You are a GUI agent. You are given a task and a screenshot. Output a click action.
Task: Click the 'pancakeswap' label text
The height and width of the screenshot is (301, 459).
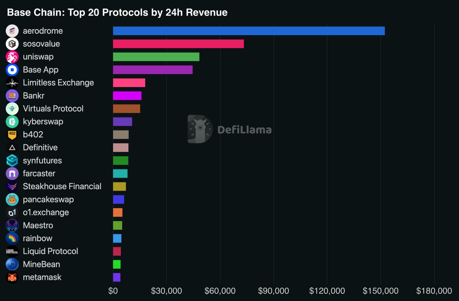coord(49,200)
